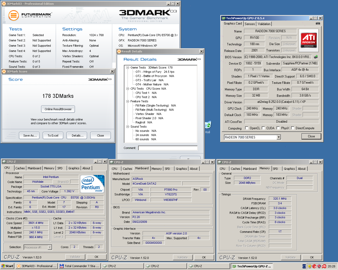Toggle the CUDA checkbox in GPU-Z
Screen dimensions: 338x270
pos(263,128)
